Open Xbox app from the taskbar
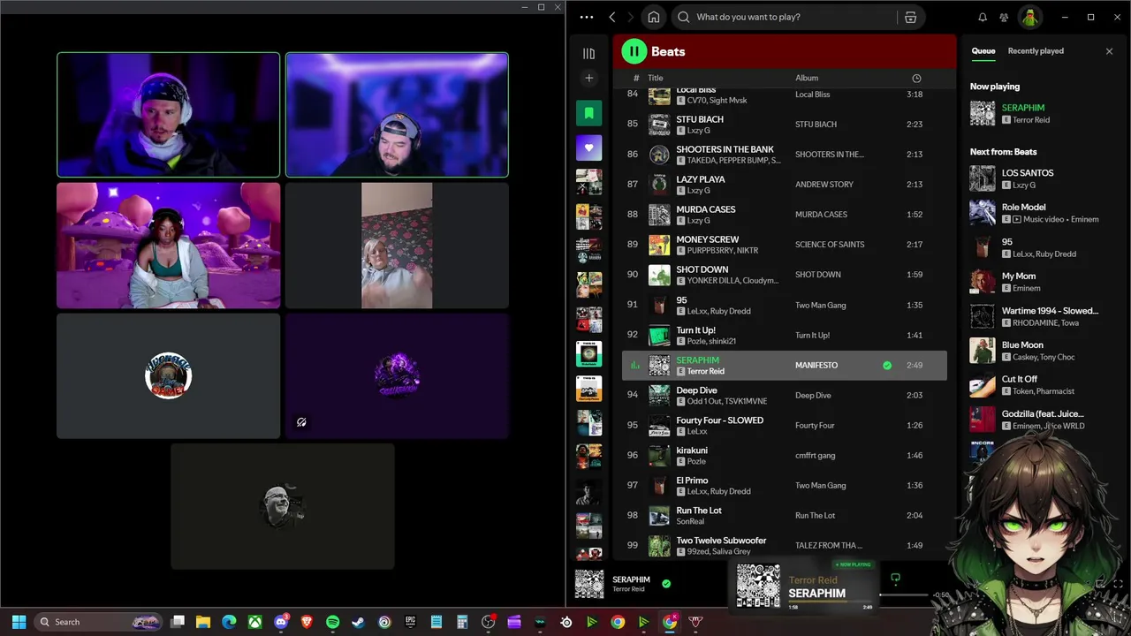 click(254, 622)
